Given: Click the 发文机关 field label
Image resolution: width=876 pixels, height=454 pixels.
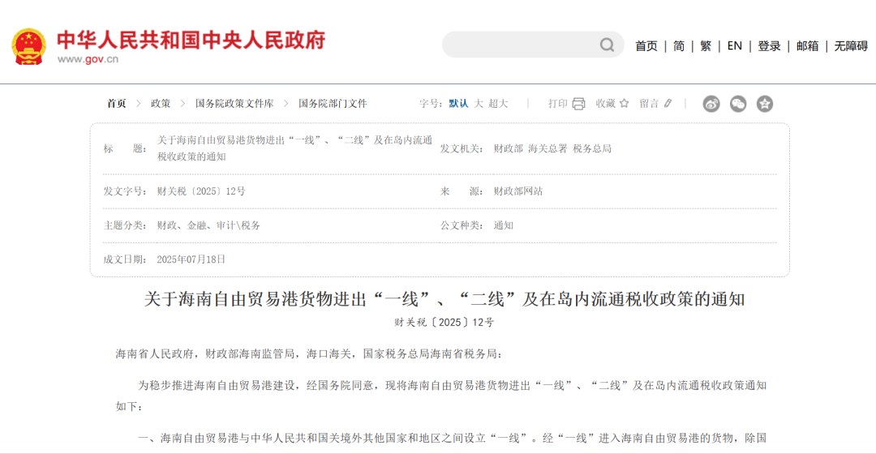Looking at the screenshot, I should 462,148.
